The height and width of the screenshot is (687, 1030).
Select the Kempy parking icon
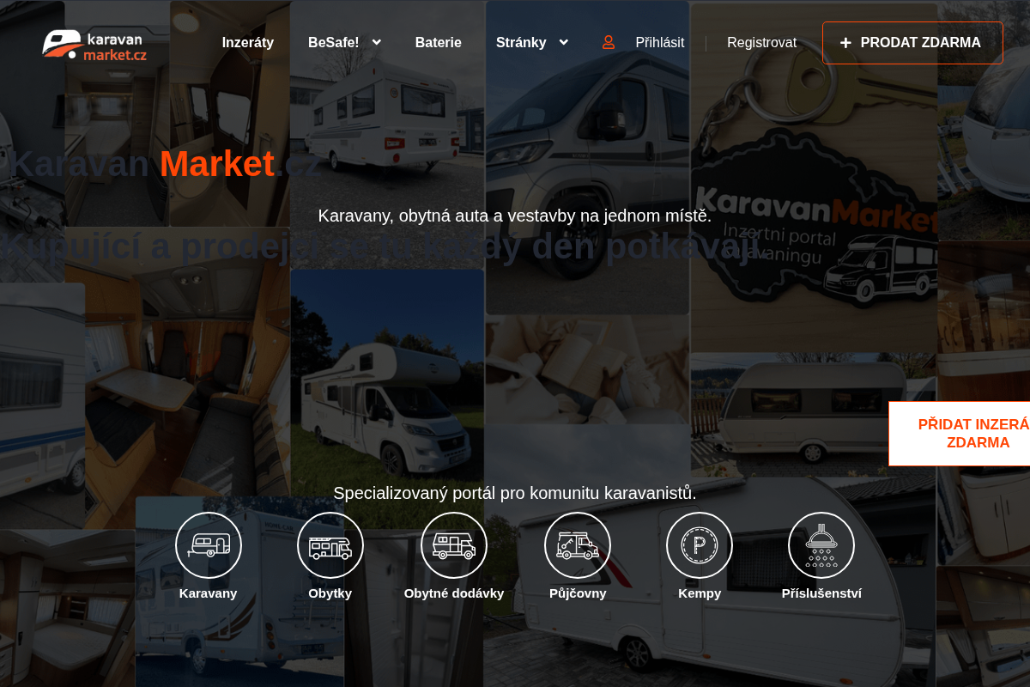700,545
